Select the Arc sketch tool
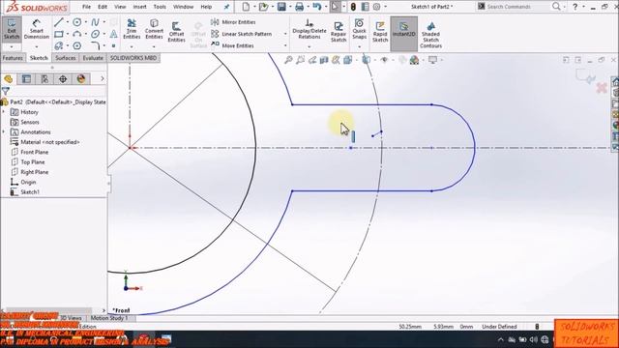Image resolution: width=619 pixels, height=348 pixels. [77, 34]
